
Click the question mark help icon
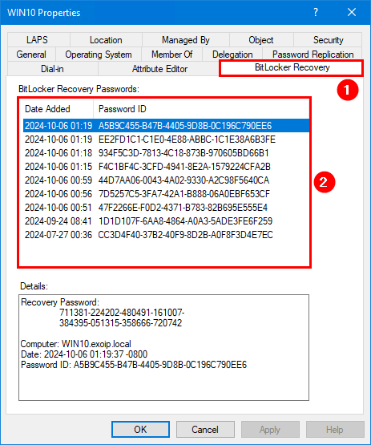tap(316, 12)
